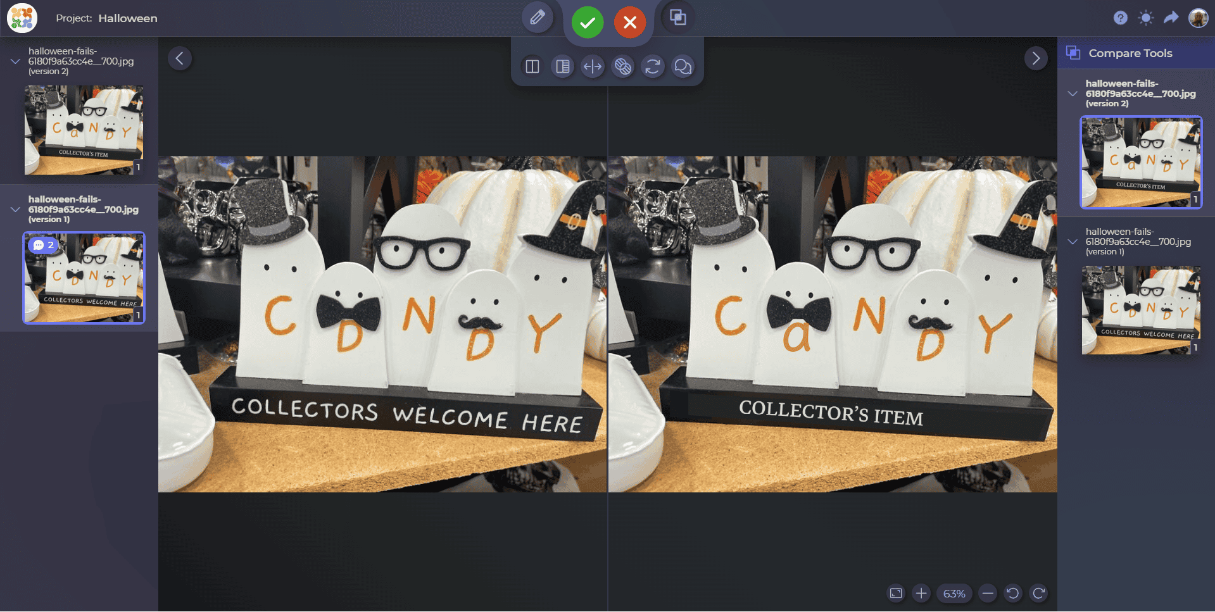Select the panel-with-list view layout
This screenshot has height=612, width=1215.
pos(562,66)
